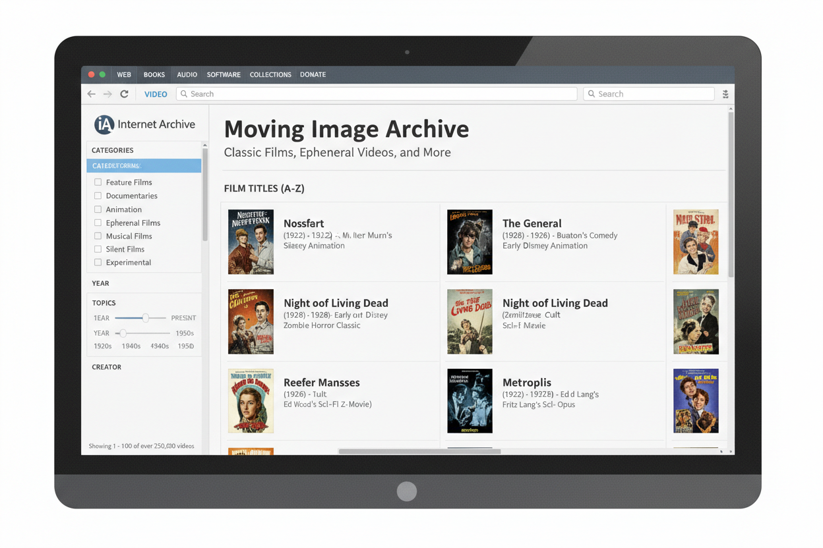Open the Nossfart movie poster thumbnail
The width and height of the screenshot is (823, 548).
pyautogui.click(x=251, y=242)
